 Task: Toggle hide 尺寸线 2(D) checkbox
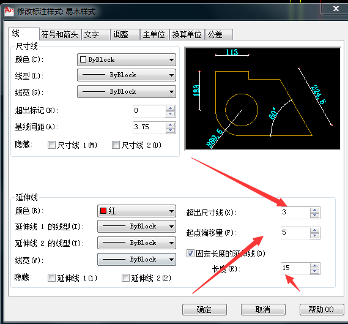116,145
